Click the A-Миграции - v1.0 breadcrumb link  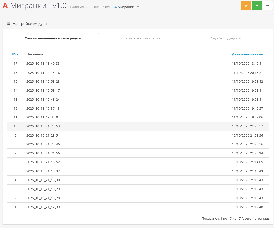[129, 7]
